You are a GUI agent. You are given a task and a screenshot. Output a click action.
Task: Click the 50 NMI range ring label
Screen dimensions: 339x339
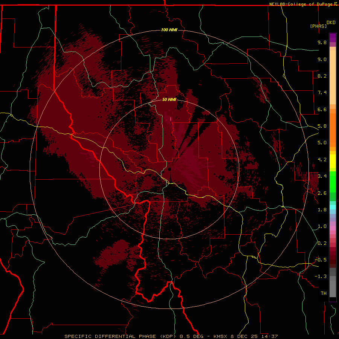169,99
